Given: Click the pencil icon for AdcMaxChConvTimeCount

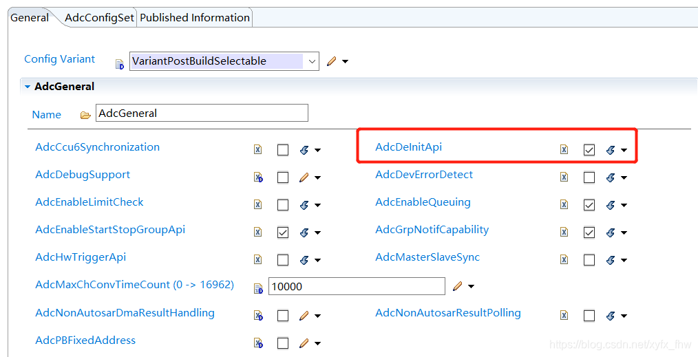Looking at the screenshot, I should coord(457,286).
